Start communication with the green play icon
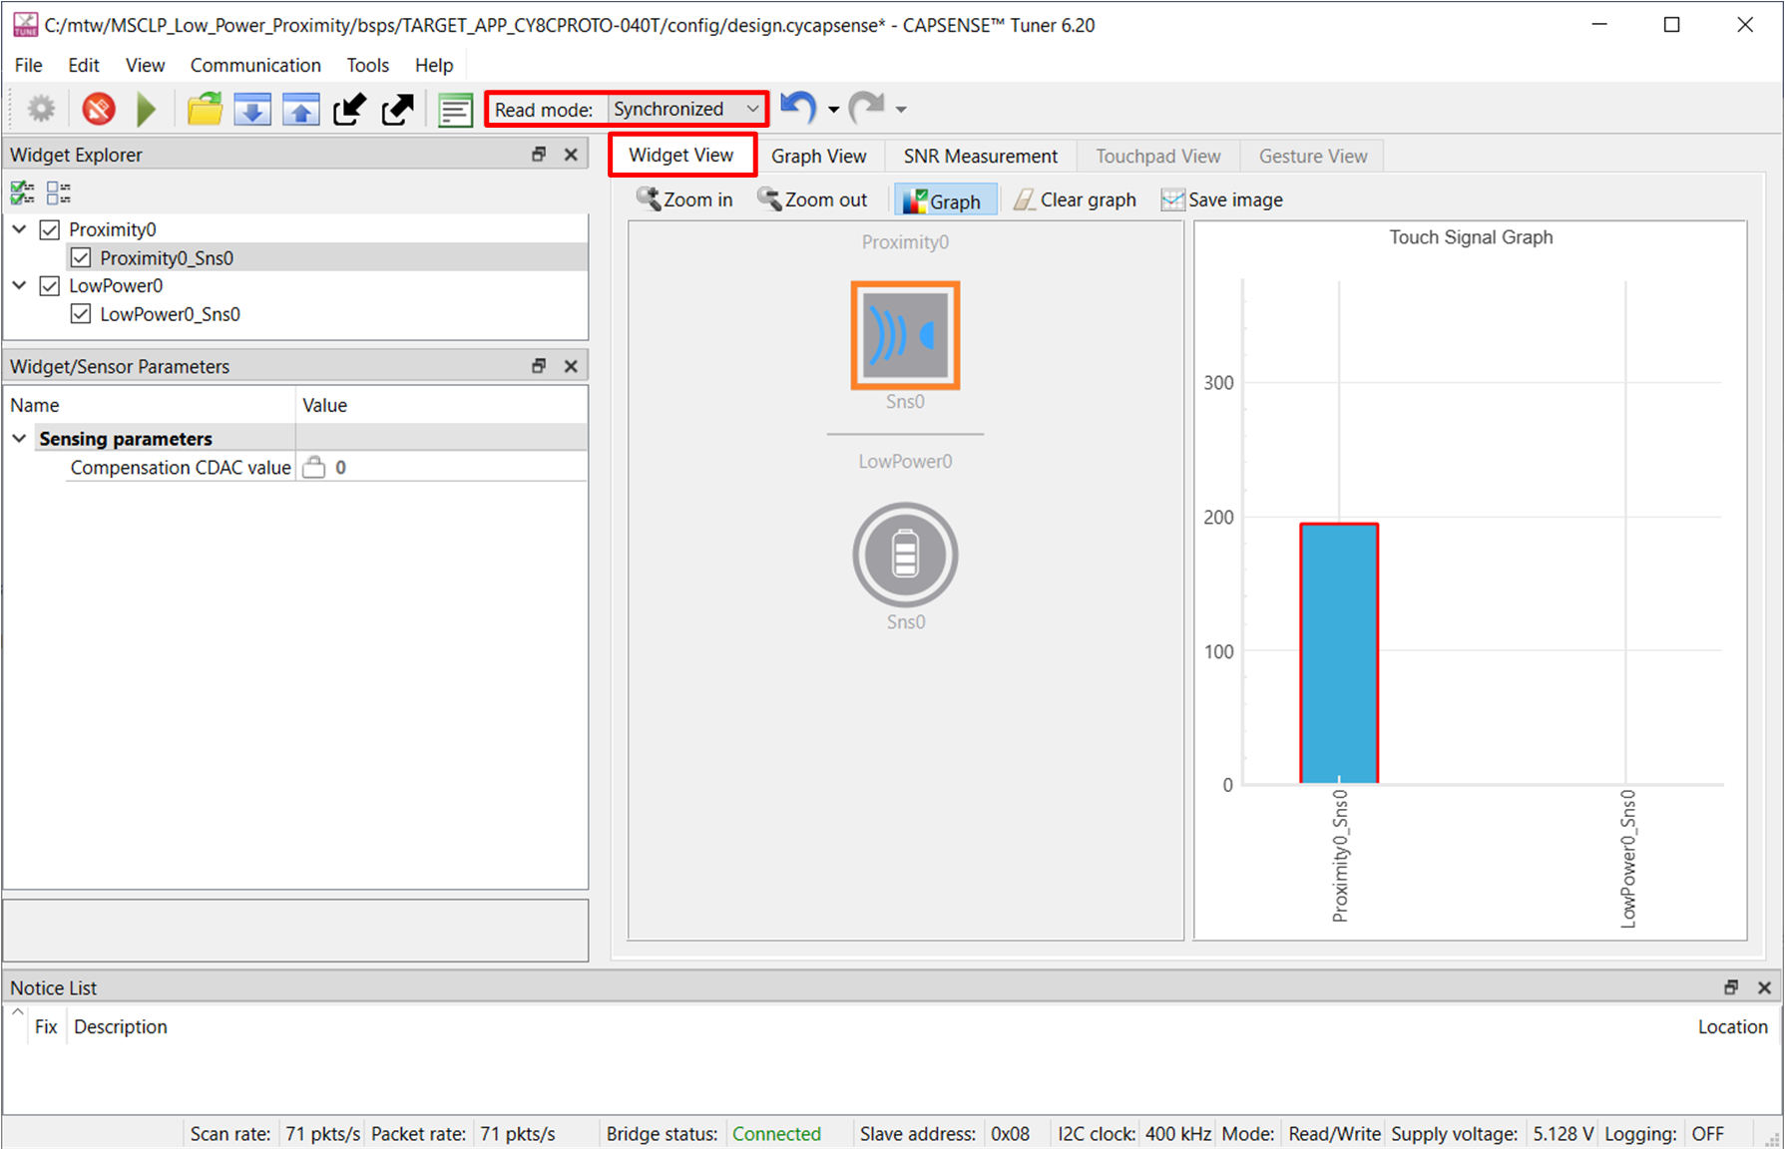Screen dimensions: 1785x1150 point(147,109)
